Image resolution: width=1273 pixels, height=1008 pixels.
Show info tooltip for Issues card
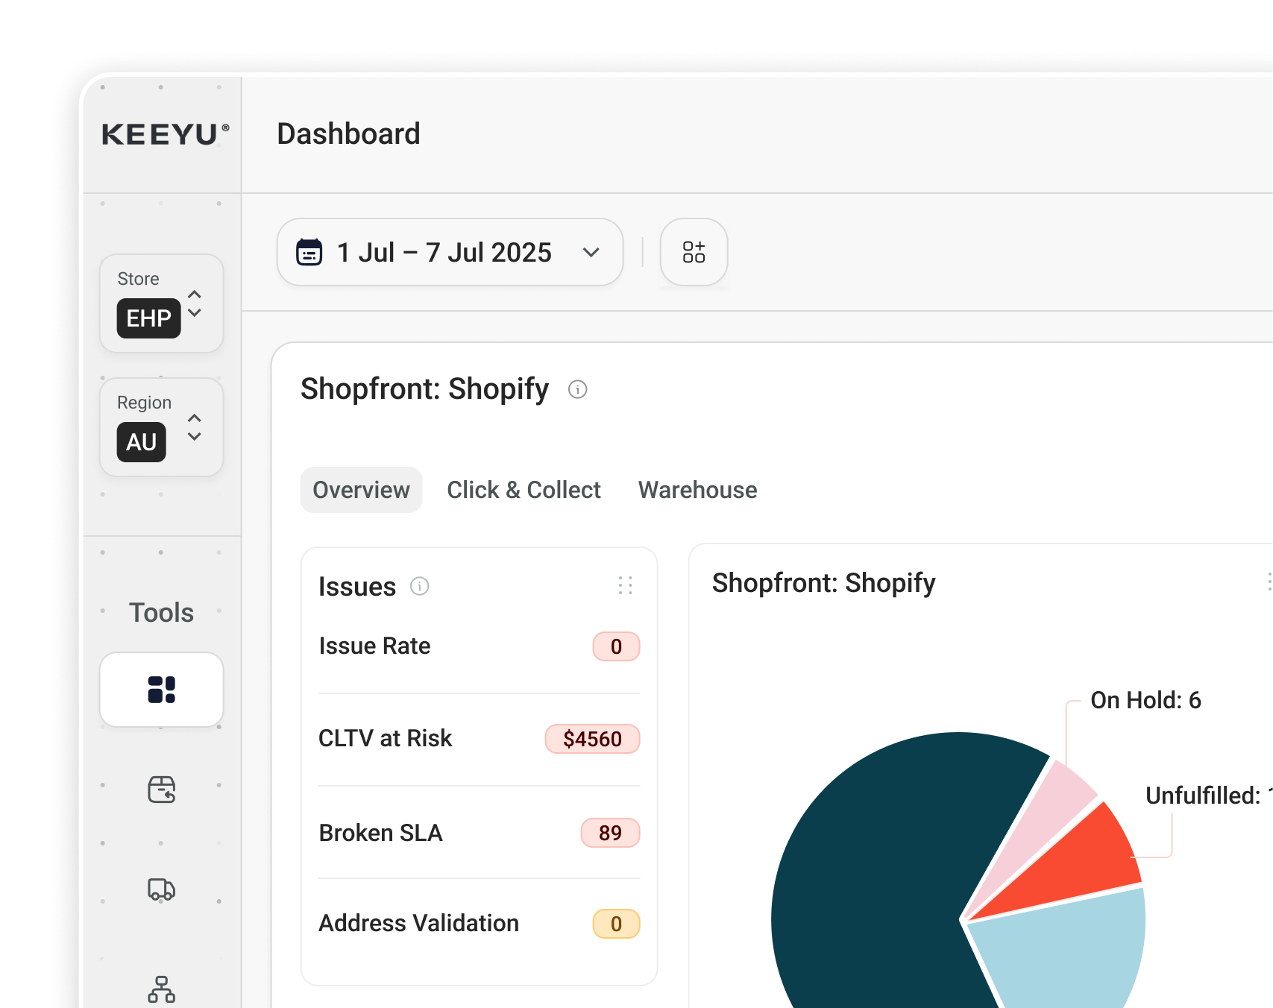click(x=420, y=587)
